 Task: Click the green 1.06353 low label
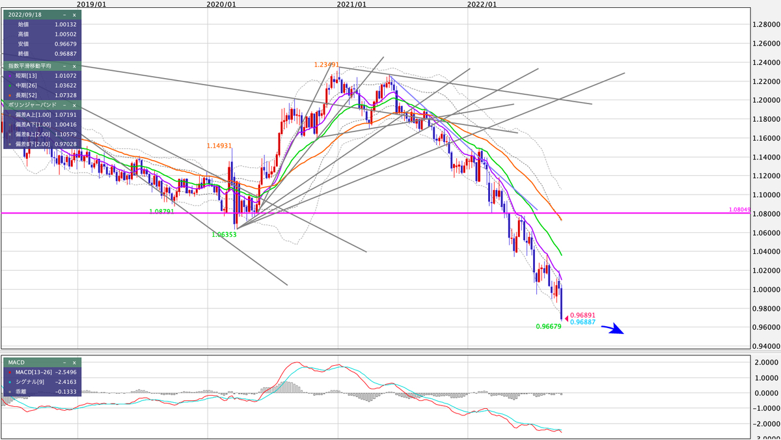pos(224,235)
